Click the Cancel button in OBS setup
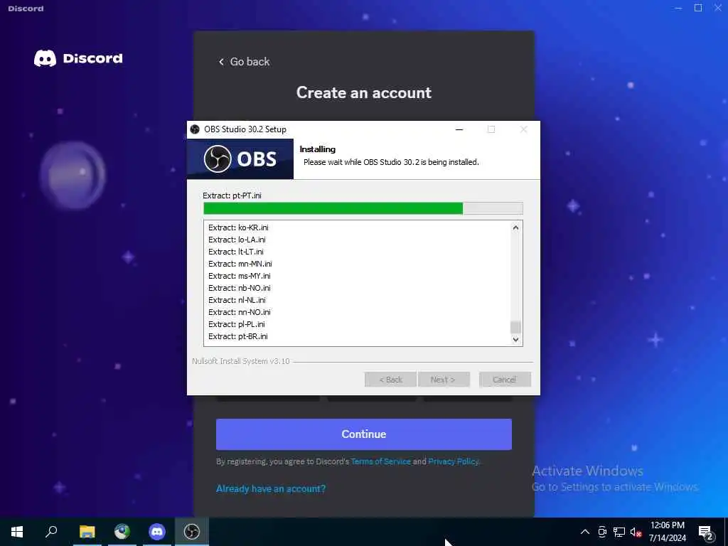Viewport: 728px width, 546px height. (x=505, y=380)
